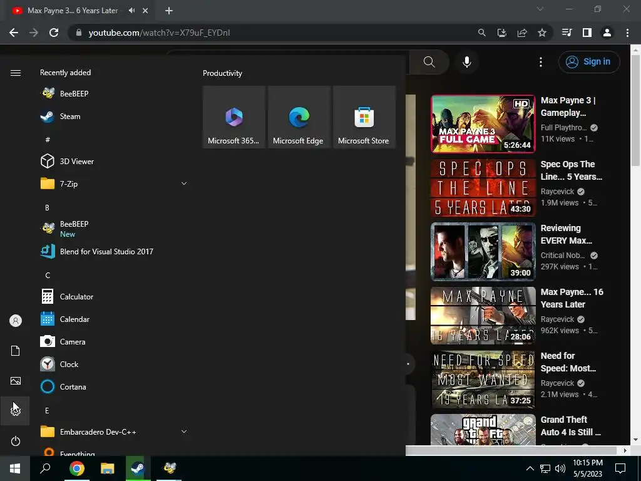
Task: Reload the YouTube page
Action: click(54, 33)
